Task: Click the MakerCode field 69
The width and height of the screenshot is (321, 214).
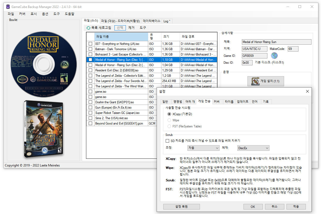Action: (x=293, y=49)
